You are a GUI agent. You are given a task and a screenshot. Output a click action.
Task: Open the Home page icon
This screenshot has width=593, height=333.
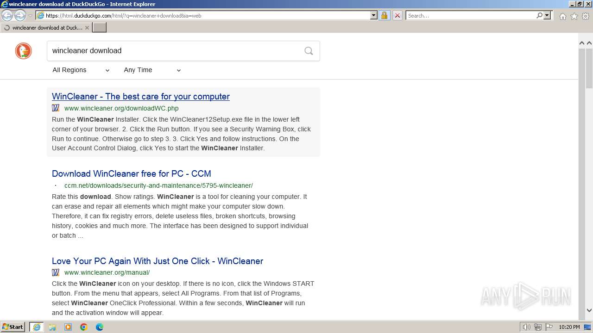tap(562, 16)
